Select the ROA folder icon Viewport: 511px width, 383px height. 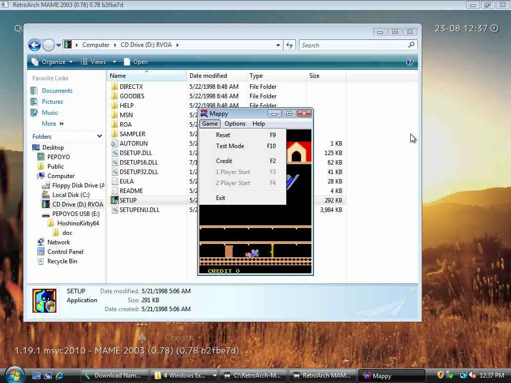pyautogui.click(x=114, y=124)
